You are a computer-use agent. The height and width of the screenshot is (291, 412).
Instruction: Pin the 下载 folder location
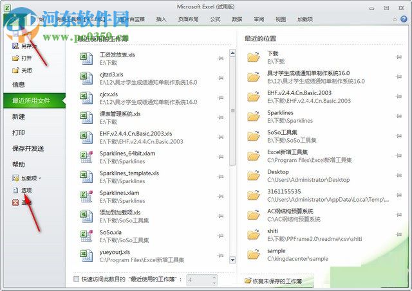(398, 57)
